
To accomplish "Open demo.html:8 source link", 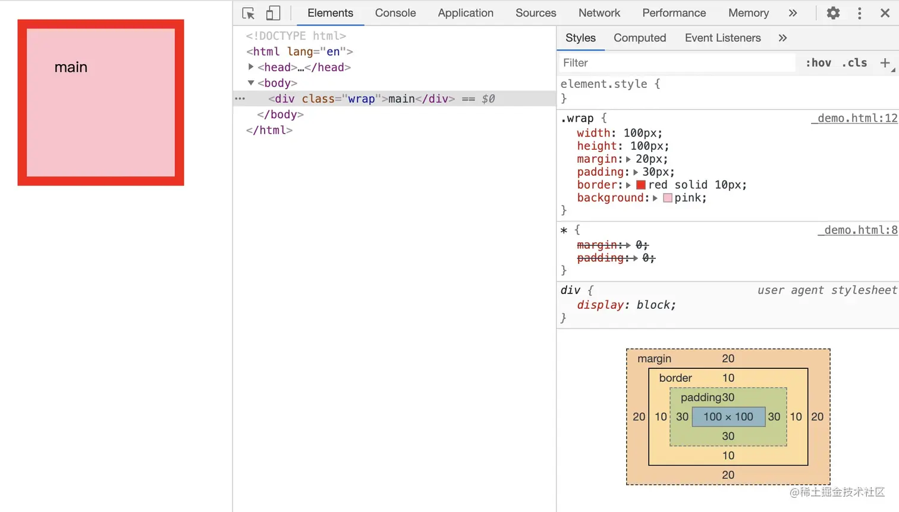I will 857,230.
